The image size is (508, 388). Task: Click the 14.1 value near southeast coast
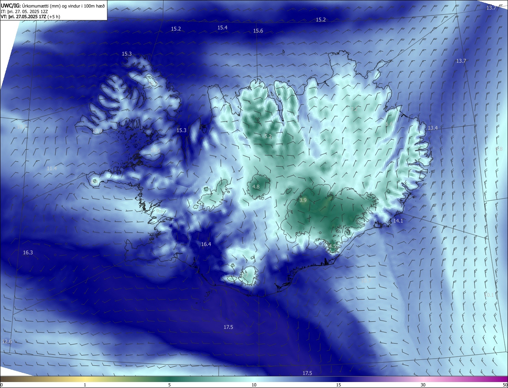pyautogui.click(x=398, y=221)
